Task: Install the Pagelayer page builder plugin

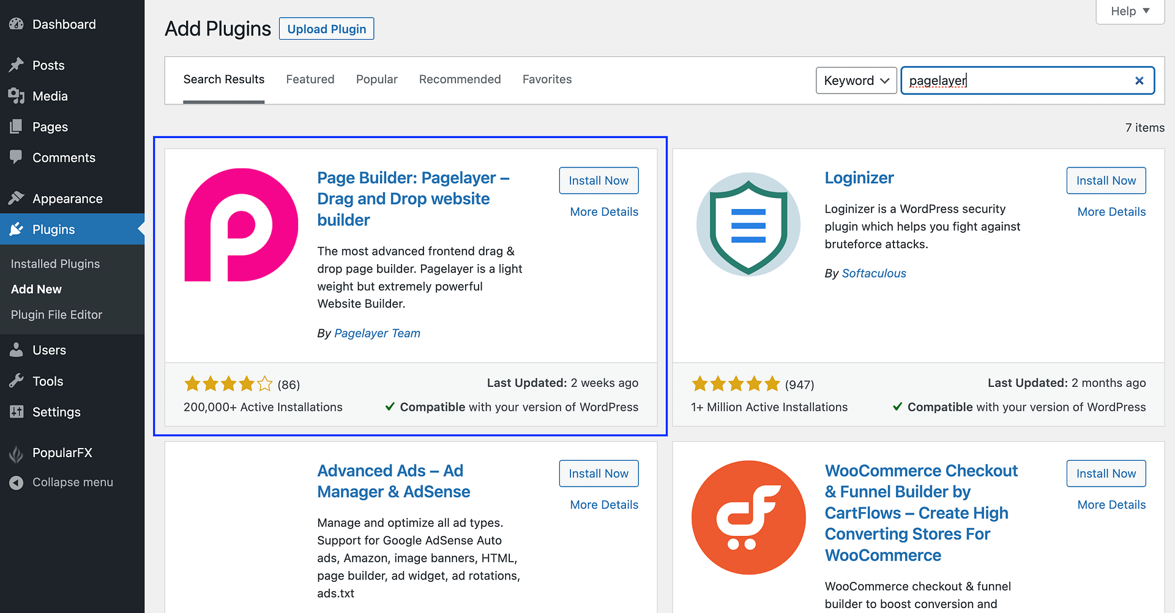Action: tap(598, 180)
